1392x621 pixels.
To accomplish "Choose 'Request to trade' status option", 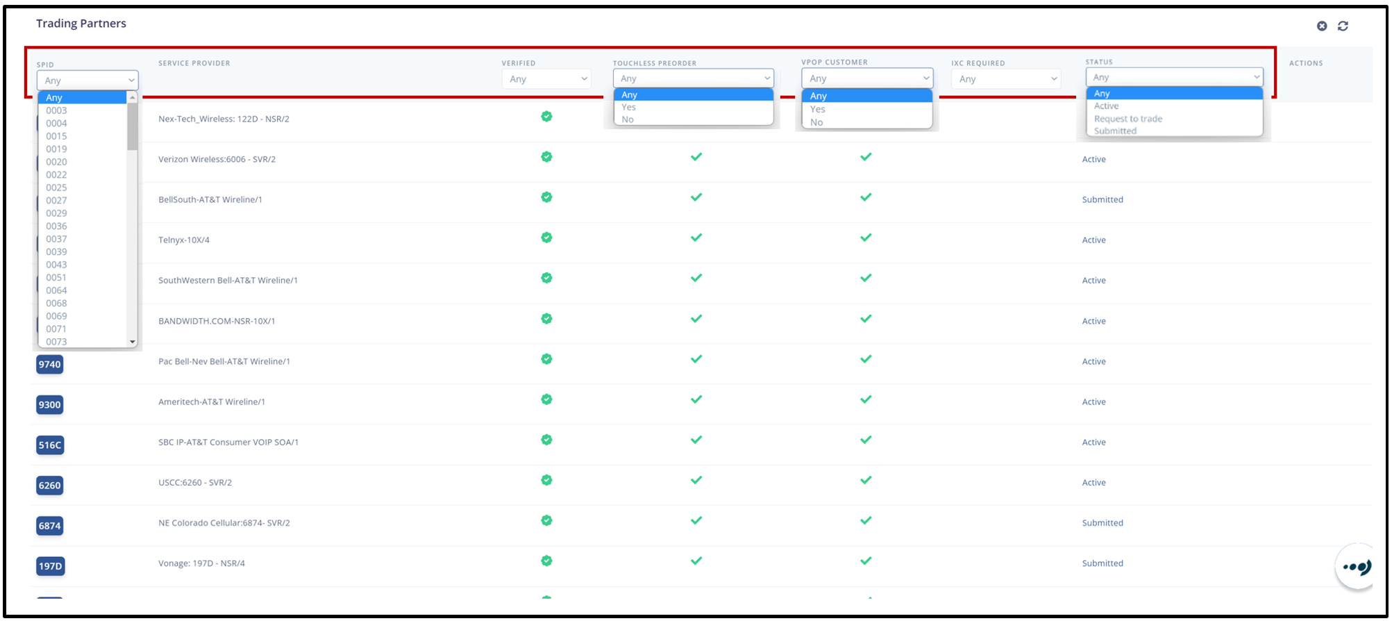I will point(1127,119).
